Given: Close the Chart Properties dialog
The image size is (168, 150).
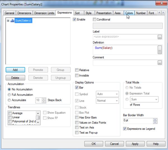Looking at the screenshot, I should point(161,3).
